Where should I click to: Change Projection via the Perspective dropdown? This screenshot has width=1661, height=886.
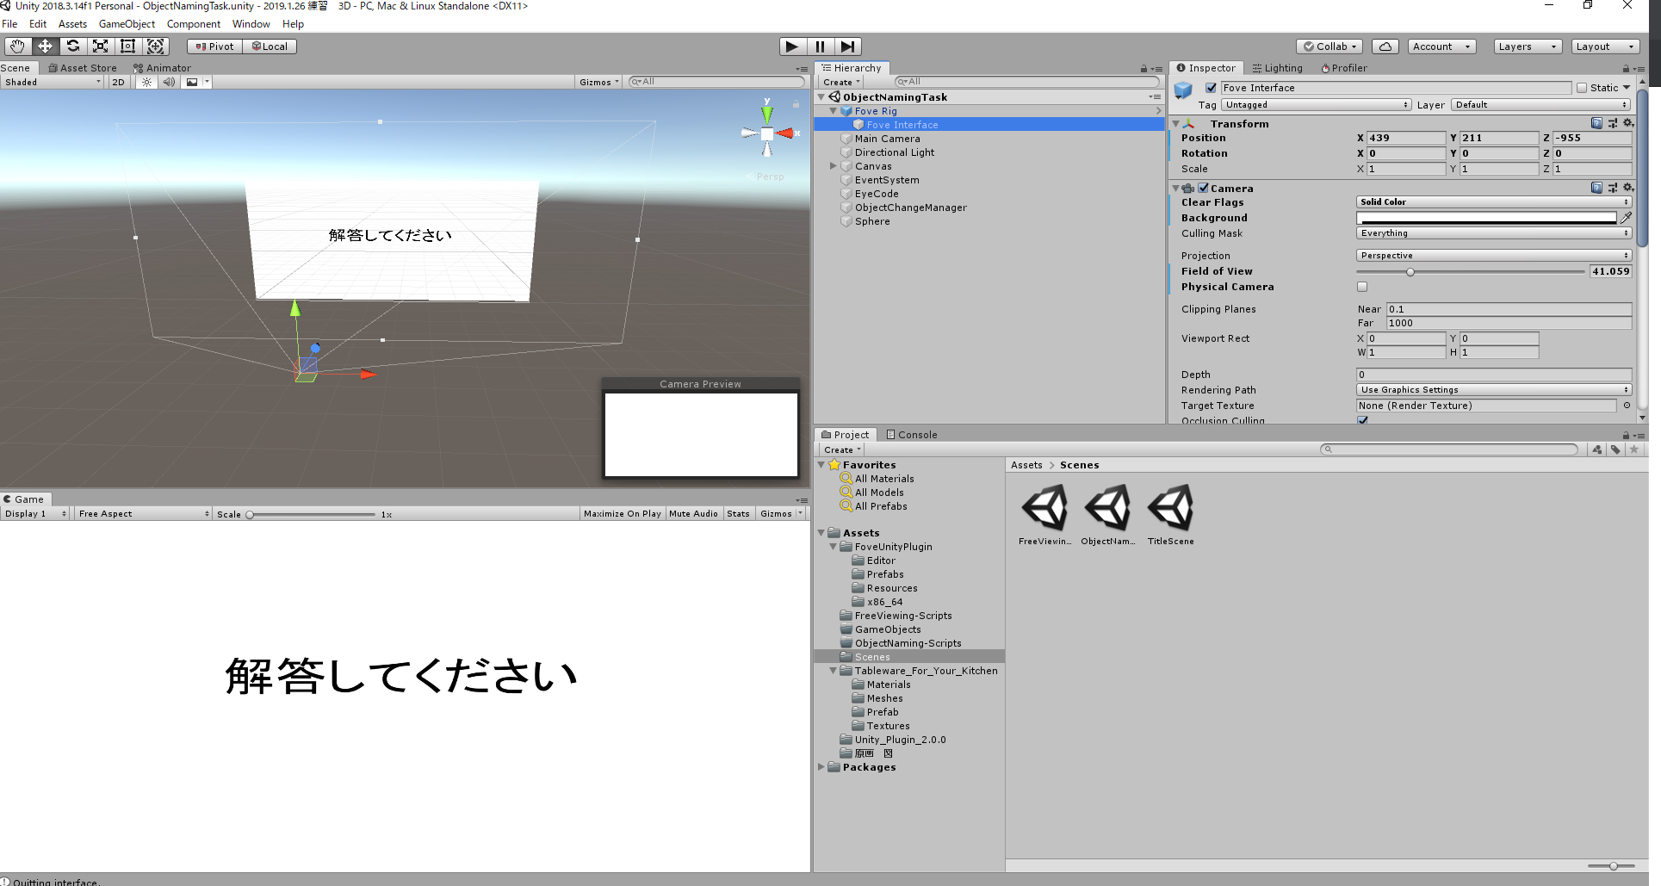(x=1492, y=255)
